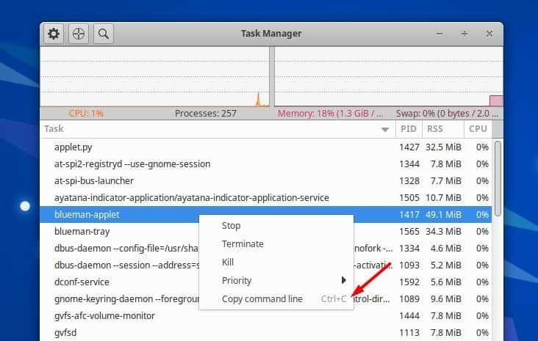Expand the Priority submenu arrow
538x341 pixels.
[x=343, y=280]
